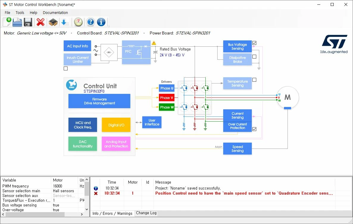Open the Documentation menu
Screen dimensions: 353x224
point(55,12)
